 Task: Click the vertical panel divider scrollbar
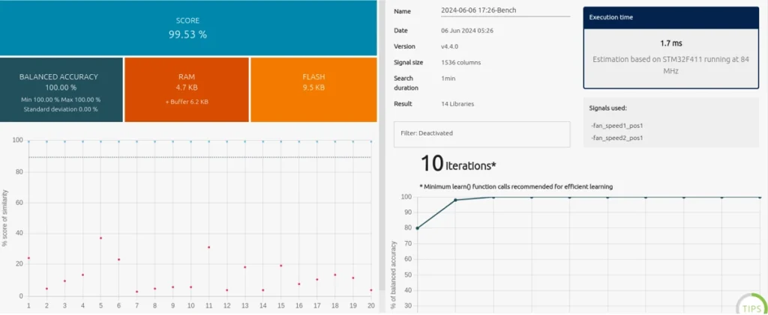(x=382, y=147)
